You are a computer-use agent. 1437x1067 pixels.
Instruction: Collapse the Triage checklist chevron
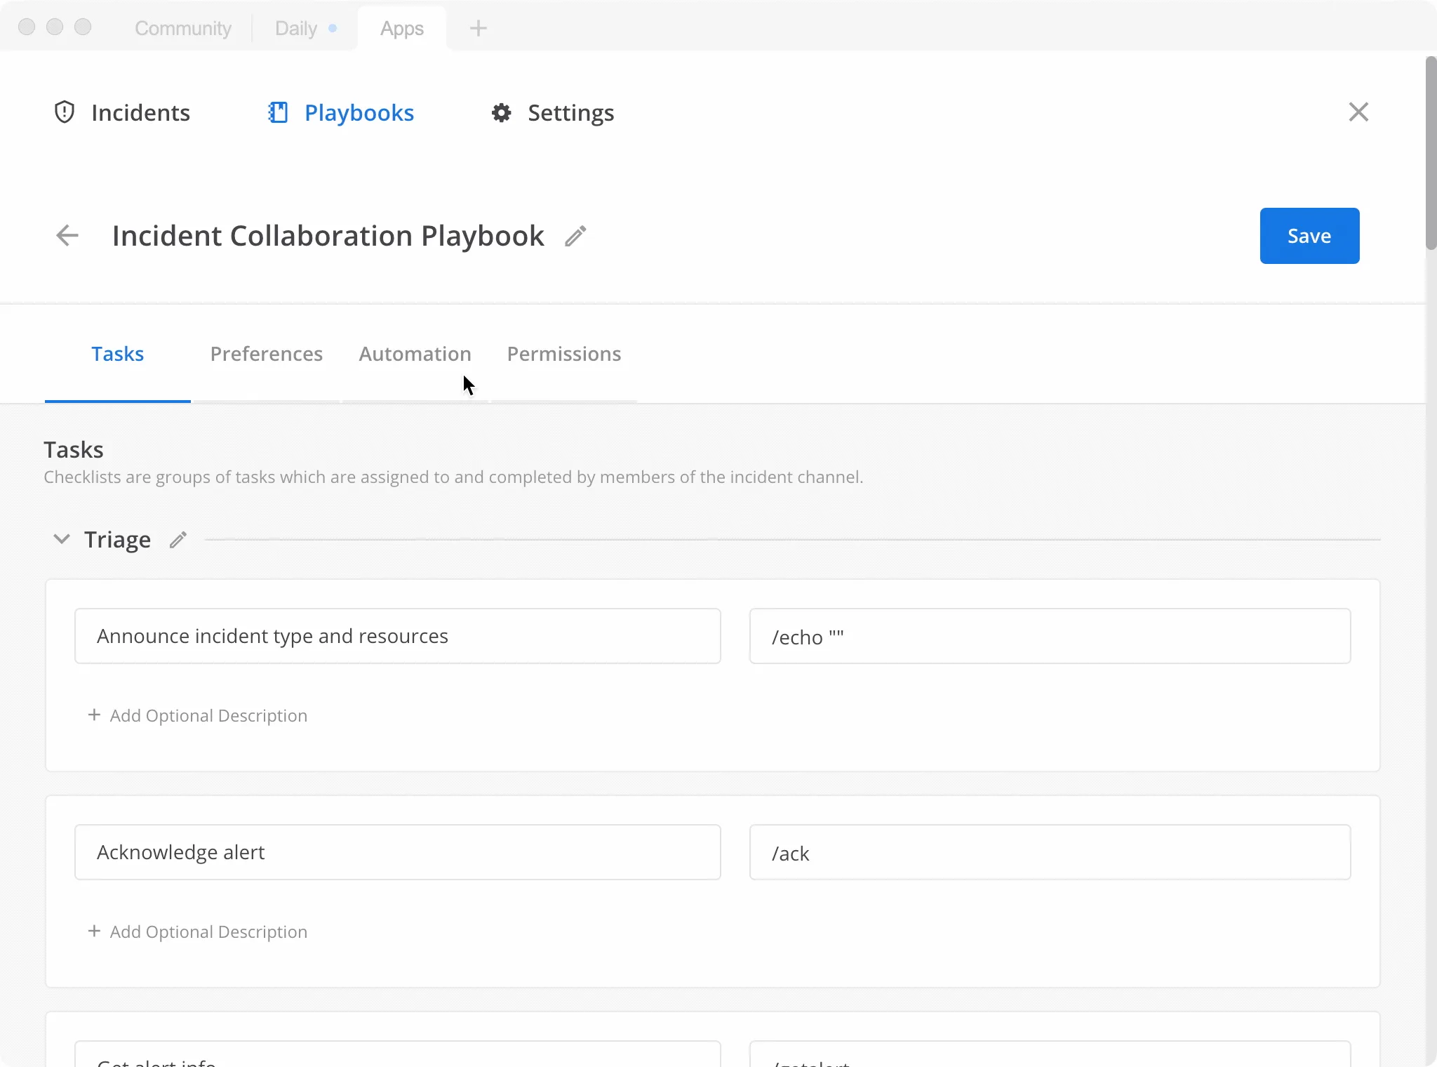pyautogui.click(x=62, y=539)
